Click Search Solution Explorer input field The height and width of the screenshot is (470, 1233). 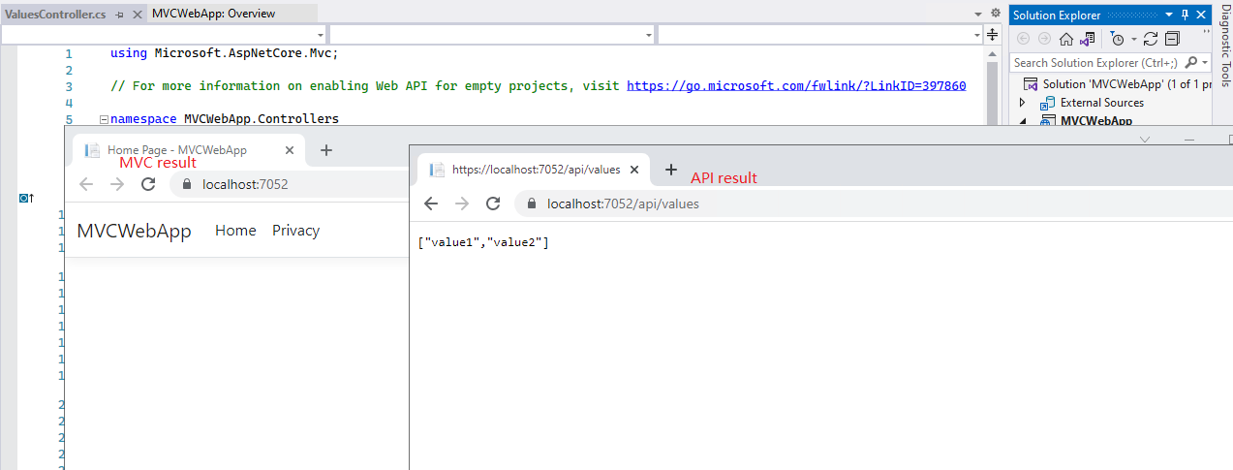coord(1095,62)
